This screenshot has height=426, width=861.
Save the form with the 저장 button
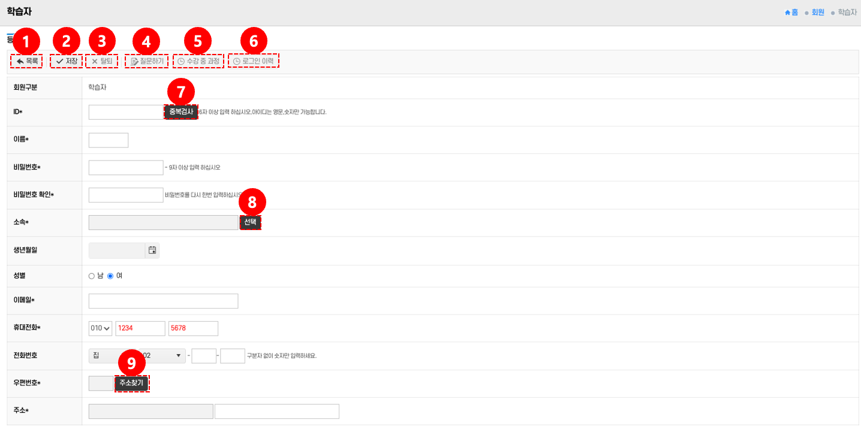point(67,61)
